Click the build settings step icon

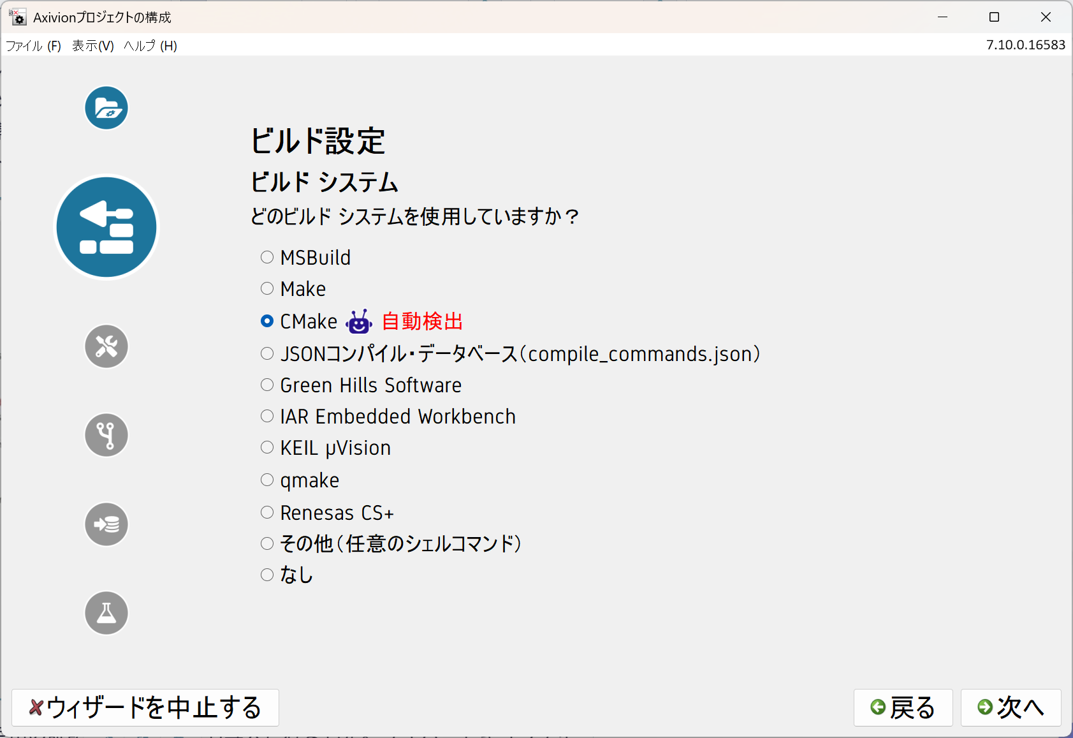pyautogui.click(x=106, y=228)
